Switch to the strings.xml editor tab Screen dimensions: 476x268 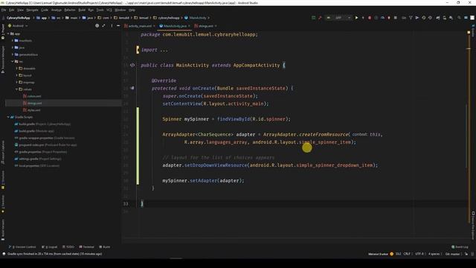(x=205, y=26)
